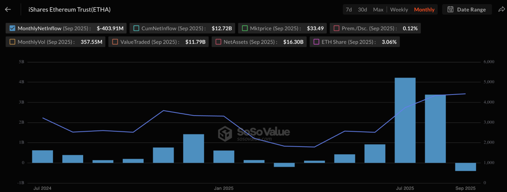Click the back arrow icon
Screen dimensions: 507x192
(x=8, y=10)
